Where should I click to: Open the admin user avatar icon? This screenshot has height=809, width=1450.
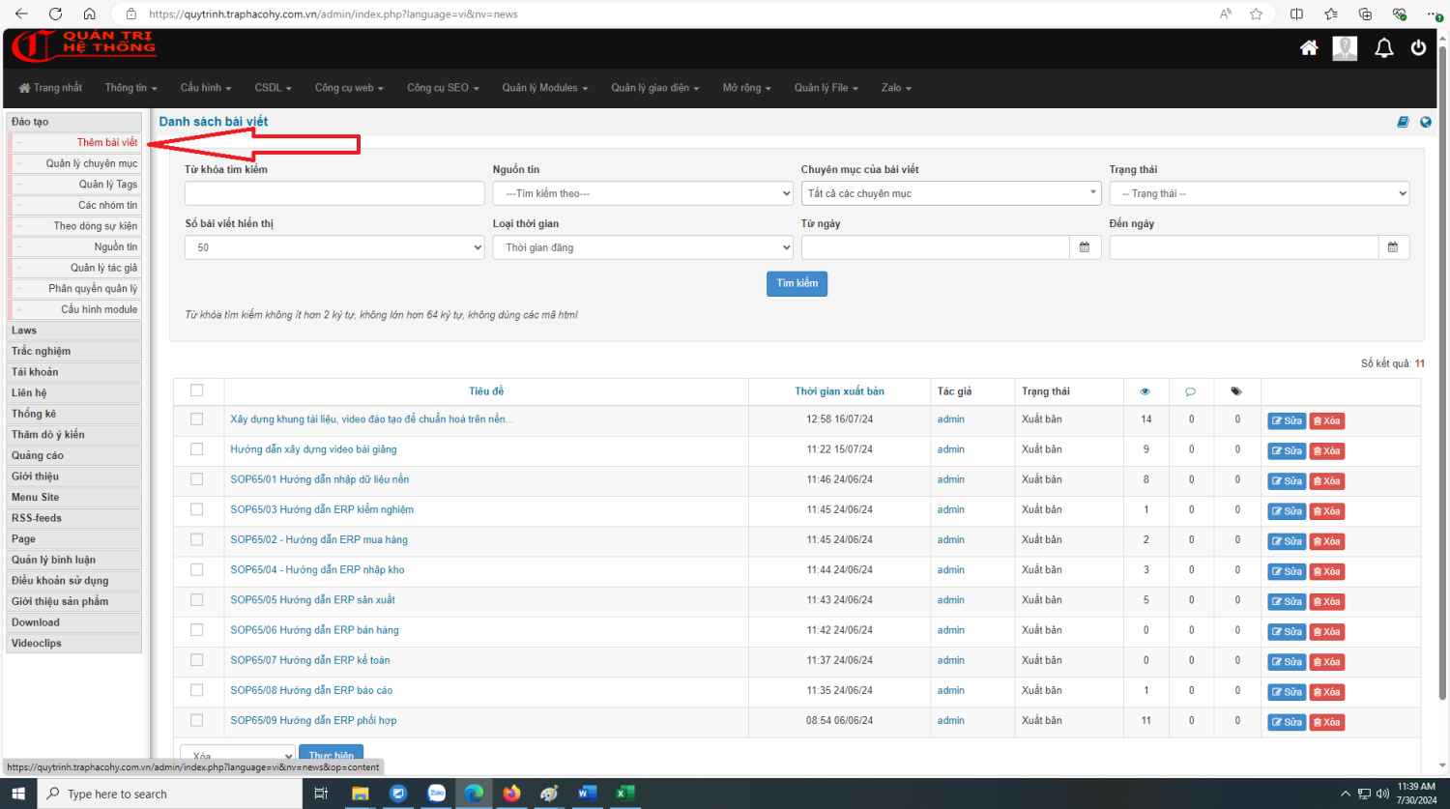coord(1345,48)
